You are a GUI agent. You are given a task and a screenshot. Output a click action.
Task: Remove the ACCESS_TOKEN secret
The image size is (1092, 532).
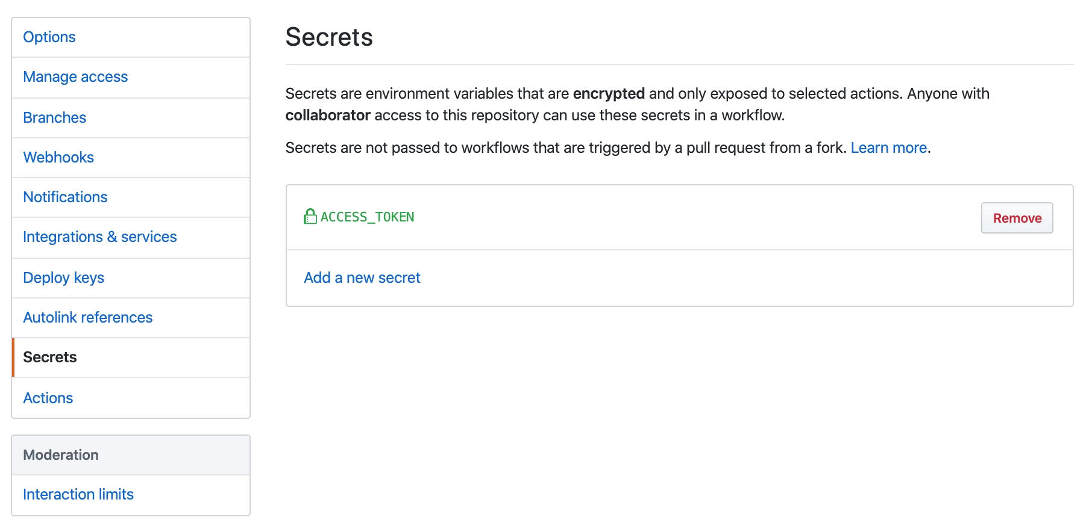point(1017,218)
